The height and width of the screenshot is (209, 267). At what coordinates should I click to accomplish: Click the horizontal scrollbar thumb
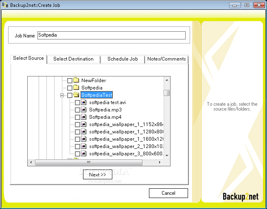click(89, 162)
